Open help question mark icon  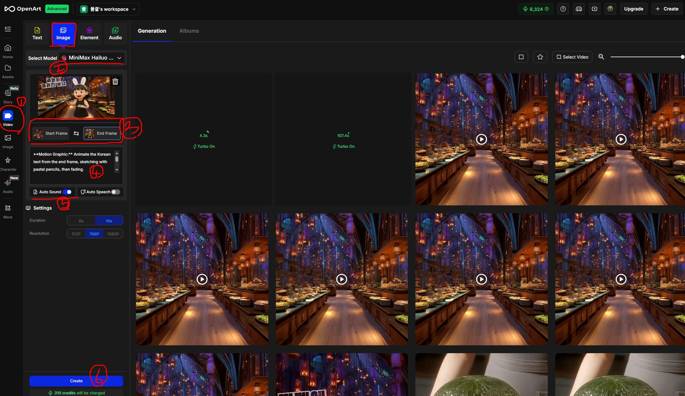(563, 9)
